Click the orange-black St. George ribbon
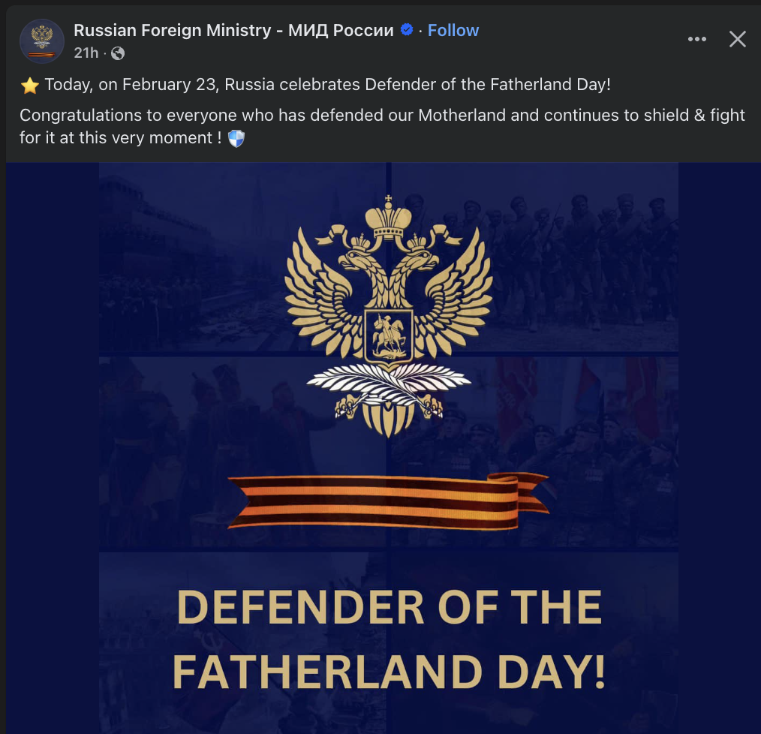This screenshot has width=761, height=734. (388, 501)
